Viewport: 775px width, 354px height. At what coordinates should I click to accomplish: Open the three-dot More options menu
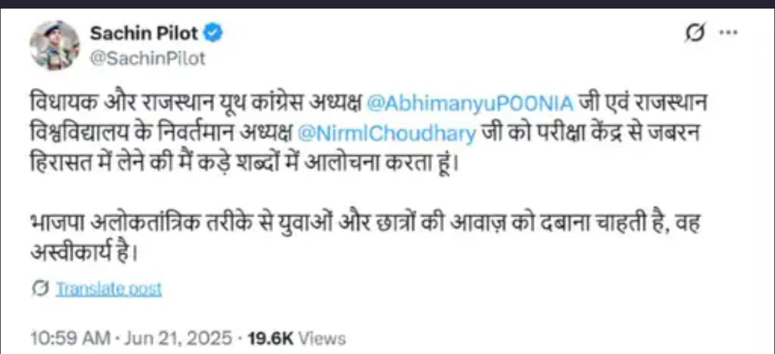point(729,34)
